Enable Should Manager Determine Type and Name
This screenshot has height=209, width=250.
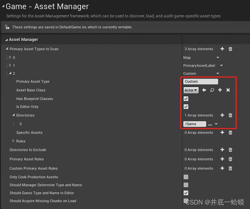click(186, 185)
